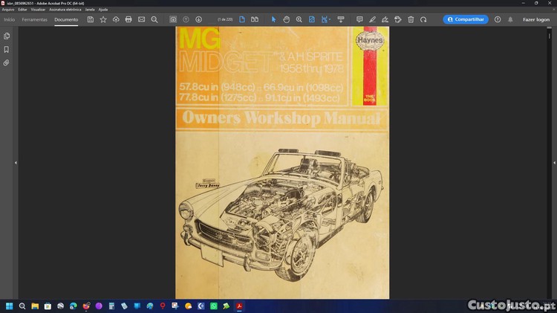
Task: Click the MG Midget manual cover page
Action: click(282, 163)
